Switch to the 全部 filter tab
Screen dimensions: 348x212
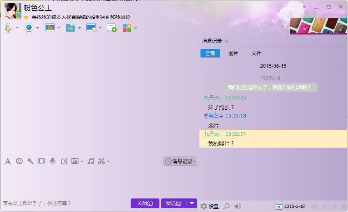coord(210,53)
